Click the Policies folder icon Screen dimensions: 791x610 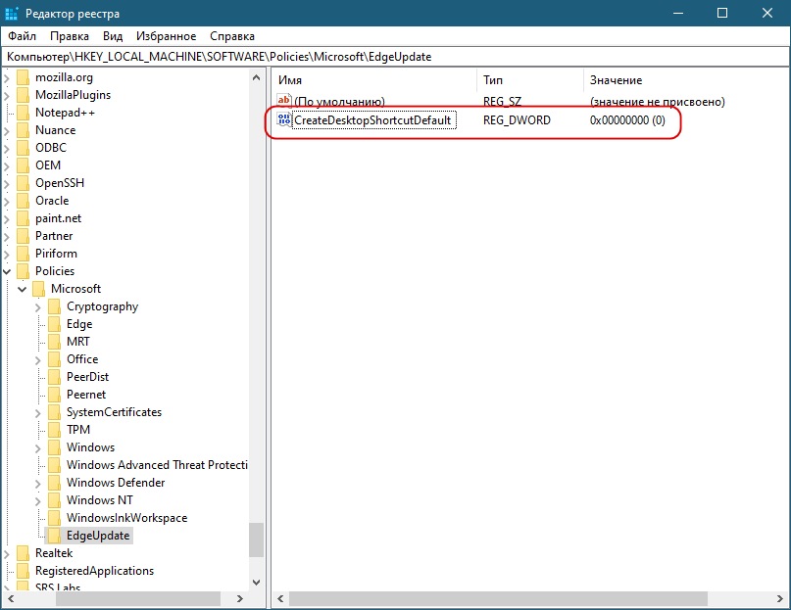click(24, 271)
